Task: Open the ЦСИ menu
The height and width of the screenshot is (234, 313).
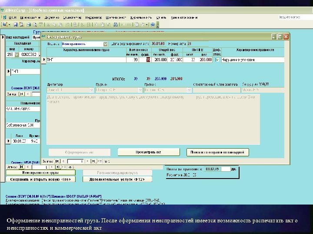Action: [x=12, y=17]
